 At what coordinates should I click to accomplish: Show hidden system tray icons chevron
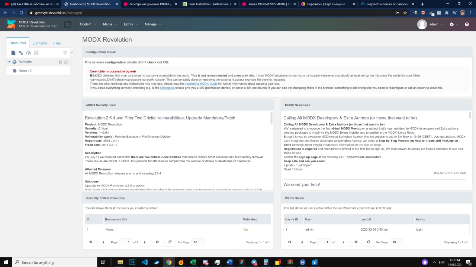click(x=434, y=262)
